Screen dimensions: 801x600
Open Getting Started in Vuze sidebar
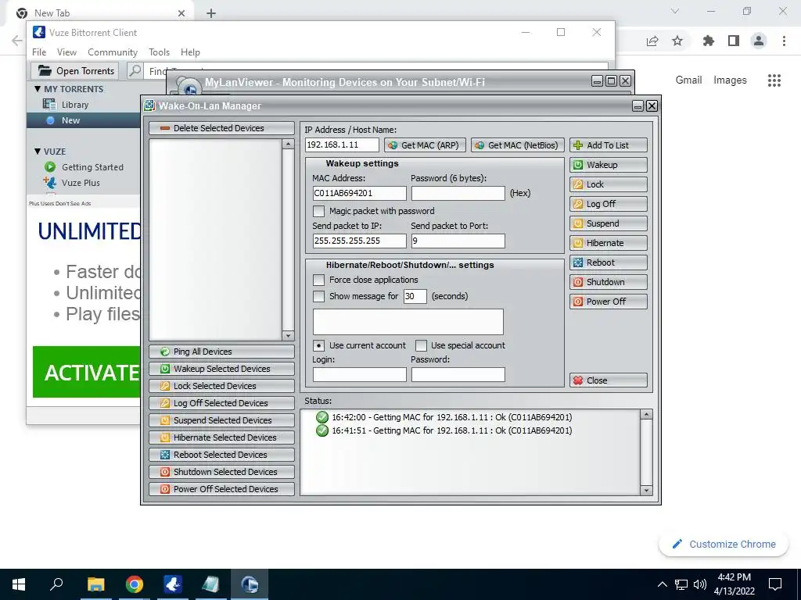92,167
